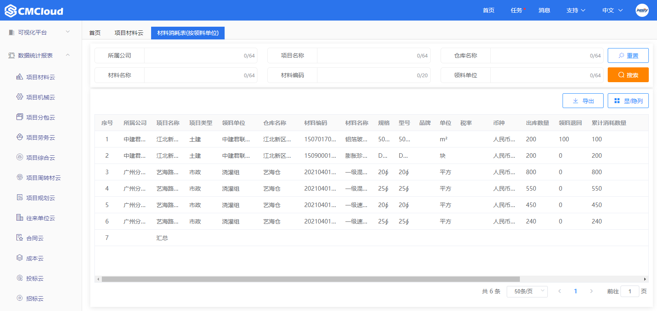This screenshot has height=311, width=657.
Task: Click the 显/隐列 button
Action: [628, 101]
